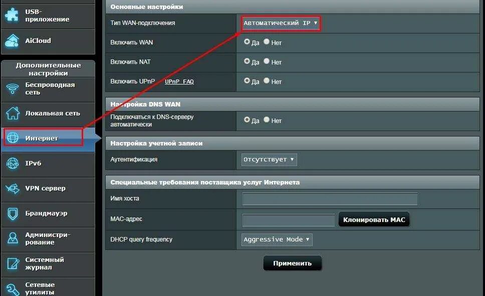Click the administration user icon

13,238
